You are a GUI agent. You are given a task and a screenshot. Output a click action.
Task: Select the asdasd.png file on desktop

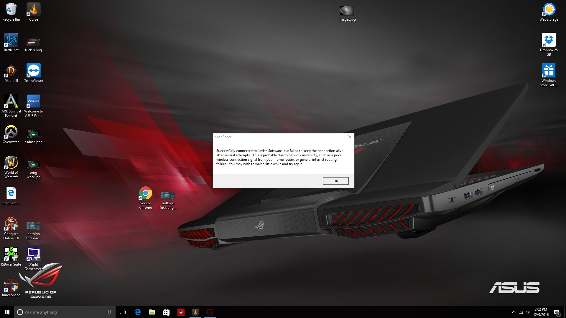tap(34, 137)
